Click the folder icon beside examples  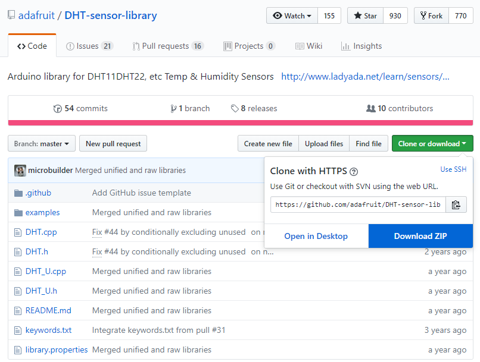[x=18, y=213]
